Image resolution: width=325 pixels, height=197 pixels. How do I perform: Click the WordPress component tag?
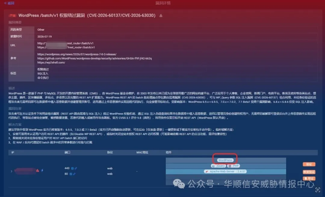click(x=225, y=160)
